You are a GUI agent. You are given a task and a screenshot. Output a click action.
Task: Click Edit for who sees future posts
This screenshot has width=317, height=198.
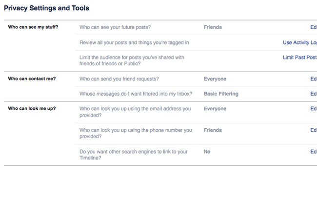tap(314, 27)
